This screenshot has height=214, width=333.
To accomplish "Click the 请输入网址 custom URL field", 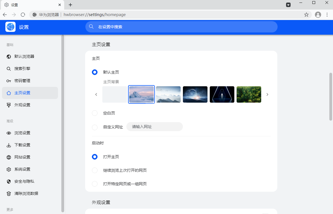I will (155, 127).
